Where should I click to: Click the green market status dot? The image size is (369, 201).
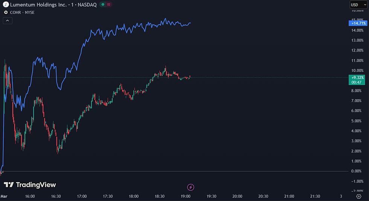[x=103, y=5]
